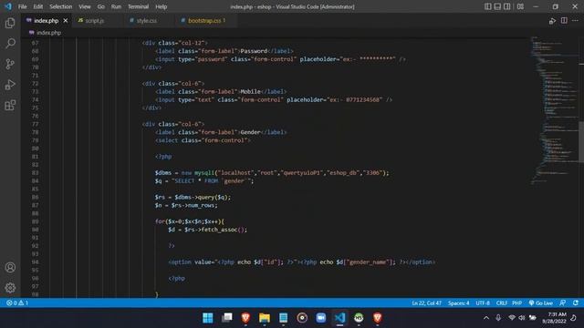Open Wi-Fi network tray icon
Viewport: 584px width, 328px height.
(x=512, y=318)
